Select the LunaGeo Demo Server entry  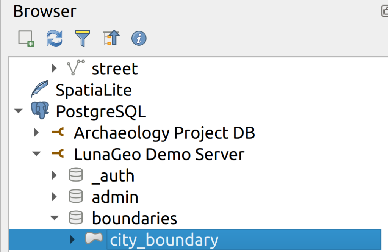point(159,154)
